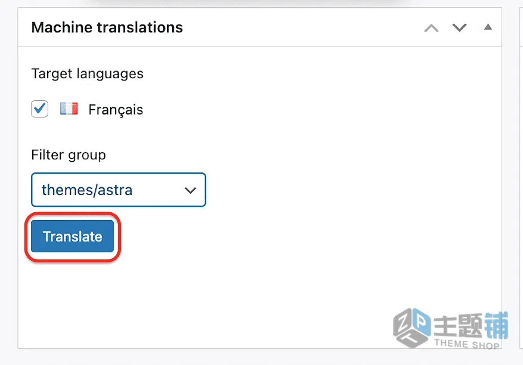The height and width of the screenshot is (365, 523).
Task: Click the empty Machine translations header bar
Action: point(300,27)
